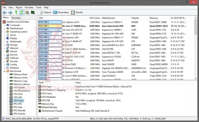This screenshot has height=122, width=199.
Task: Select the Server icon in tree
Action: [8, 35]
